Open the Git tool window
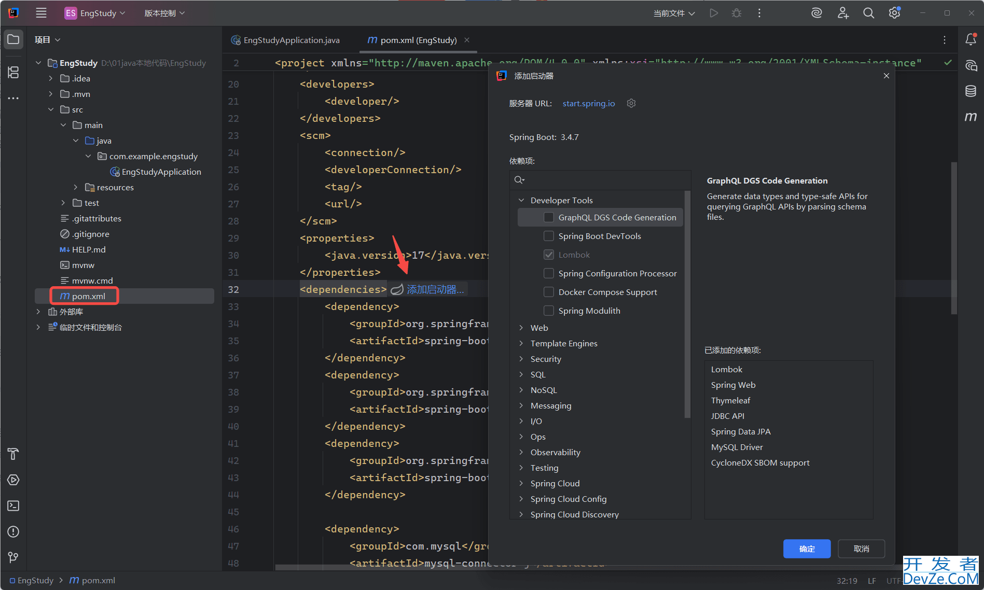Viewport: 984px width, 590px height. pos(13,558)
